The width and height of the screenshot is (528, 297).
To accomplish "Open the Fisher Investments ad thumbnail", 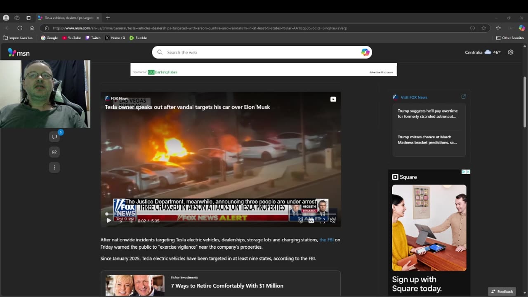I will (135, 285).
